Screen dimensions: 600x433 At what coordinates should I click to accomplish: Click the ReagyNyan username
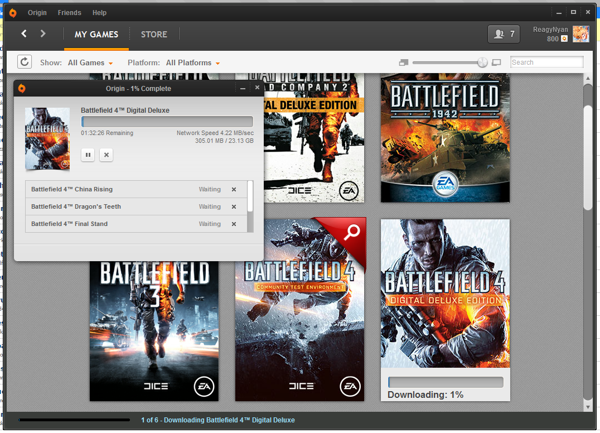(550, 30)
